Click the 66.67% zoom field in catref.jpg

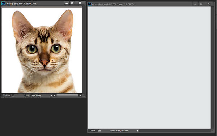click(6, 95)
